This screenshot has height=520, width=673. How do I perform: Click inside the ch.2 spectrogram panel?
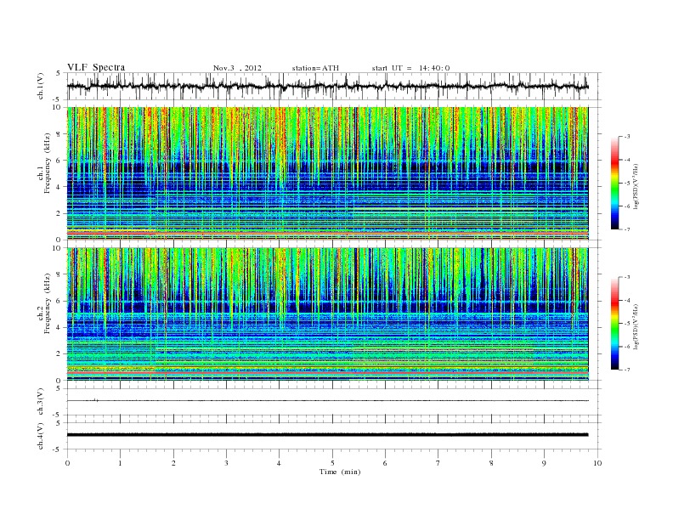(328, 314)
